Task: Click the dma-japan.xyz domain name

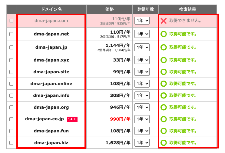Action: coord(51,60)
